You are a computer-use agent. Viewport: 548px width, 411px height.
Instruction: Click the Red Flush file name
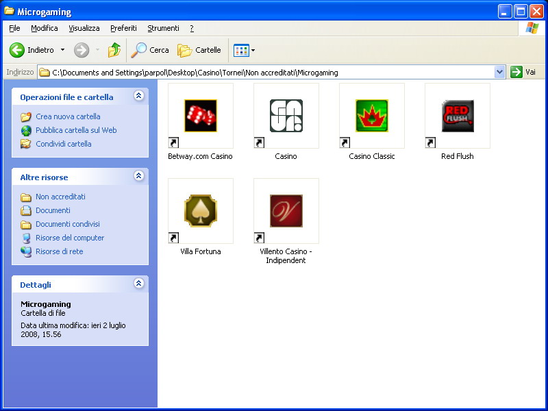[458, 156]
